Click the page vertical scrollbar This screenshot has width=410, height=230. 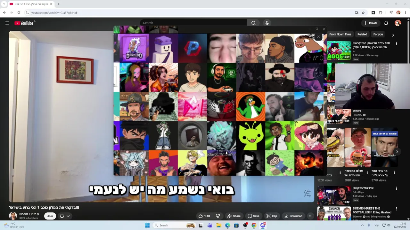tap(408, 42)
